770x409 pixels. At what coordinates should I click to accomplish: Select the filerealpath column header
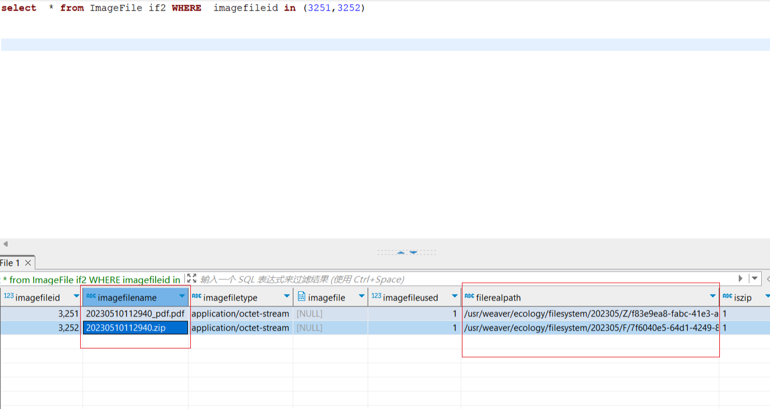(590, 297)
